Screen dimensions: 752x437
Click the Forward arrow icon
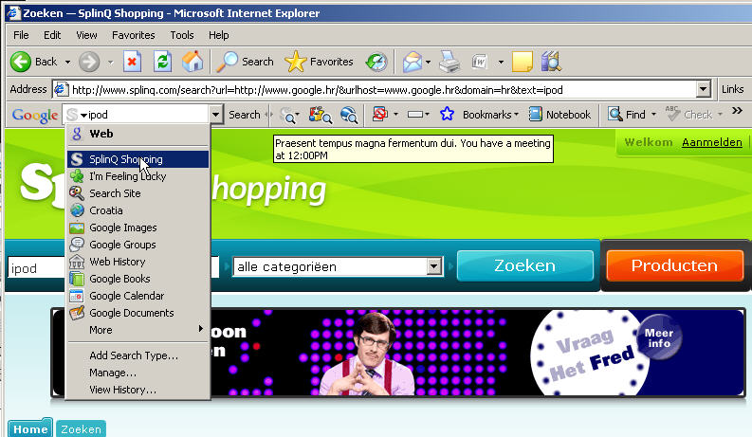coord(89,62)
